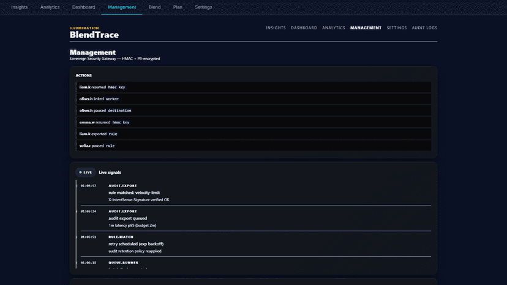Click MANAGEMENT in BlendTrace header nav
The height and width of the screenshot is (285, 507).
(x=366, y=28)
